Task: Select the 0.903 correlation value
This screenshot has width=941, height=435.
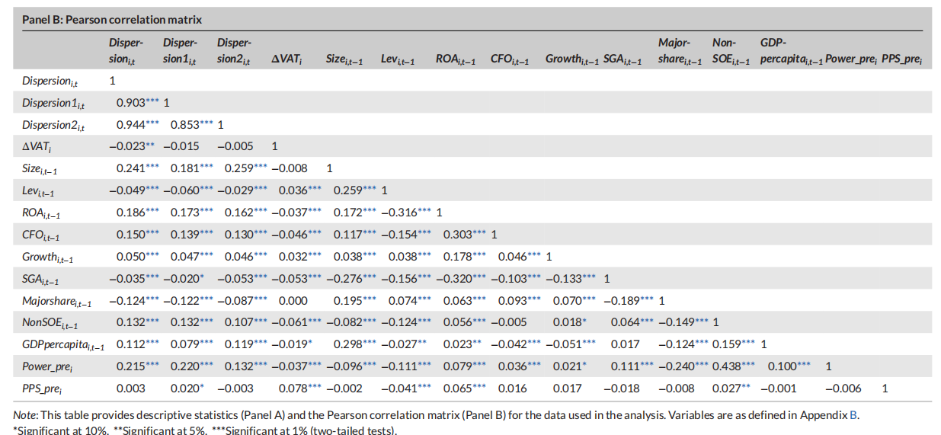Action: pyautogui.click(x=130, y=101)
